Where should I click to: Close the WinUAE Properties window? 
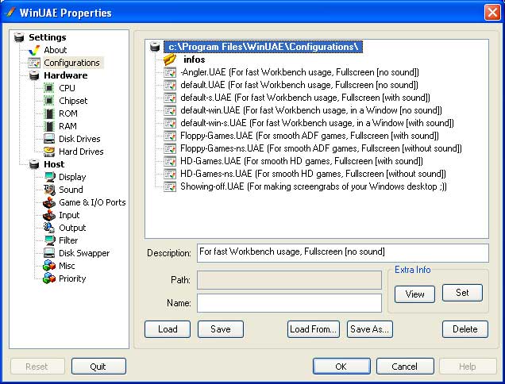tap(492, 13)
